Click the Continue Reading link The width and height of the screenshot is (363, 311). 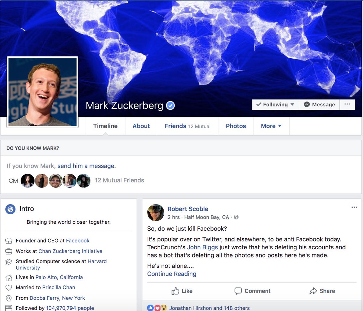tap(172, 274)
